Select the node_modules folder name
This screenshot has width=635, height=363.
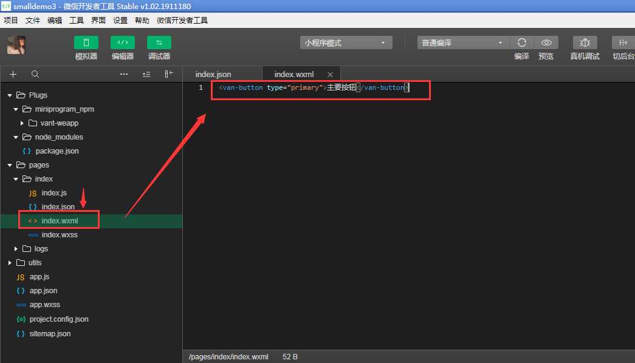pyautogui.click(x=59, y=137)
